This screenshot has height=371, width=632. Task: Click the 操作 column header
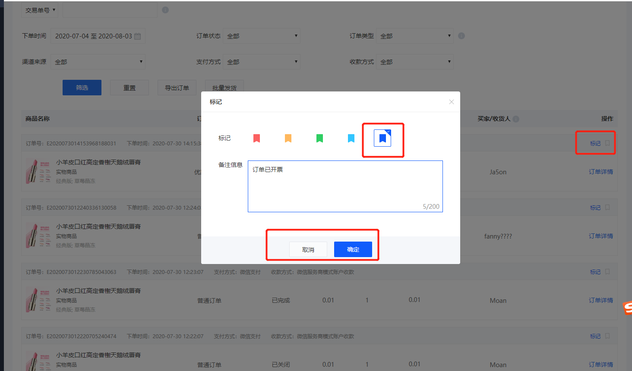coord(607,119)
